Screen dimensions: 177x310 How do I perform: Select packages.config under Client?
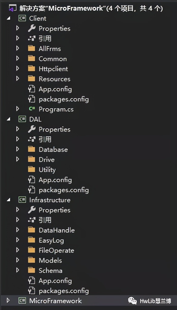[x=64, y=99]
